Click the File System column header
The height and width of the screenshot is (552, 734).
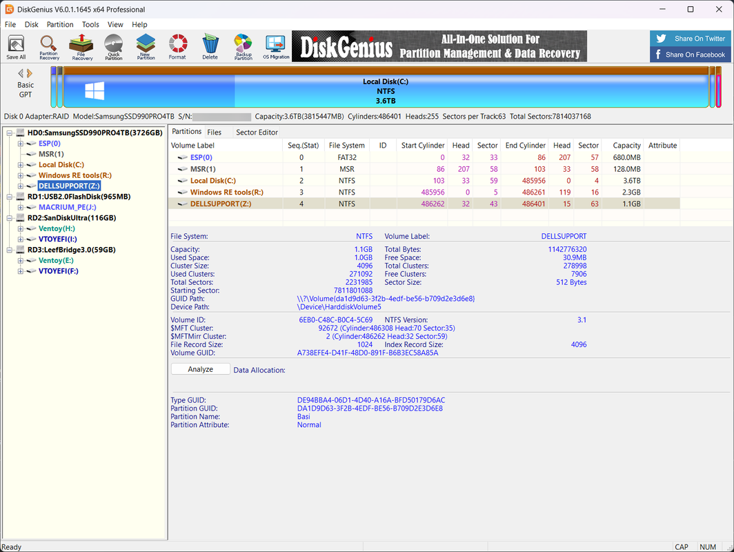(x=346, y=145)
